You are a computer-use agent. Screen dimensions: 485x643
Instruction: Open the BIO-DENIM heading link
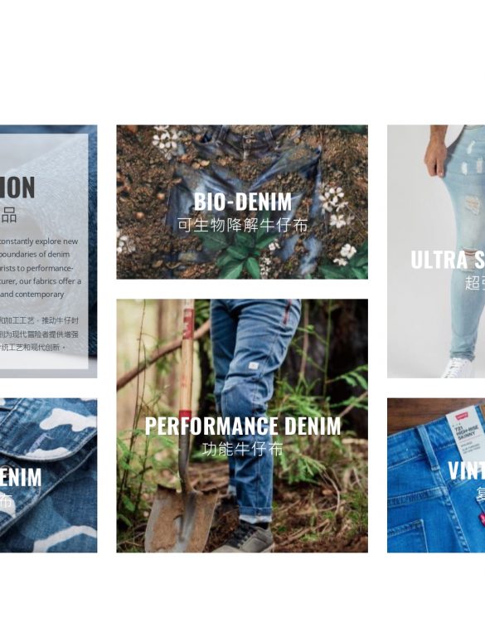coord(242,202)
